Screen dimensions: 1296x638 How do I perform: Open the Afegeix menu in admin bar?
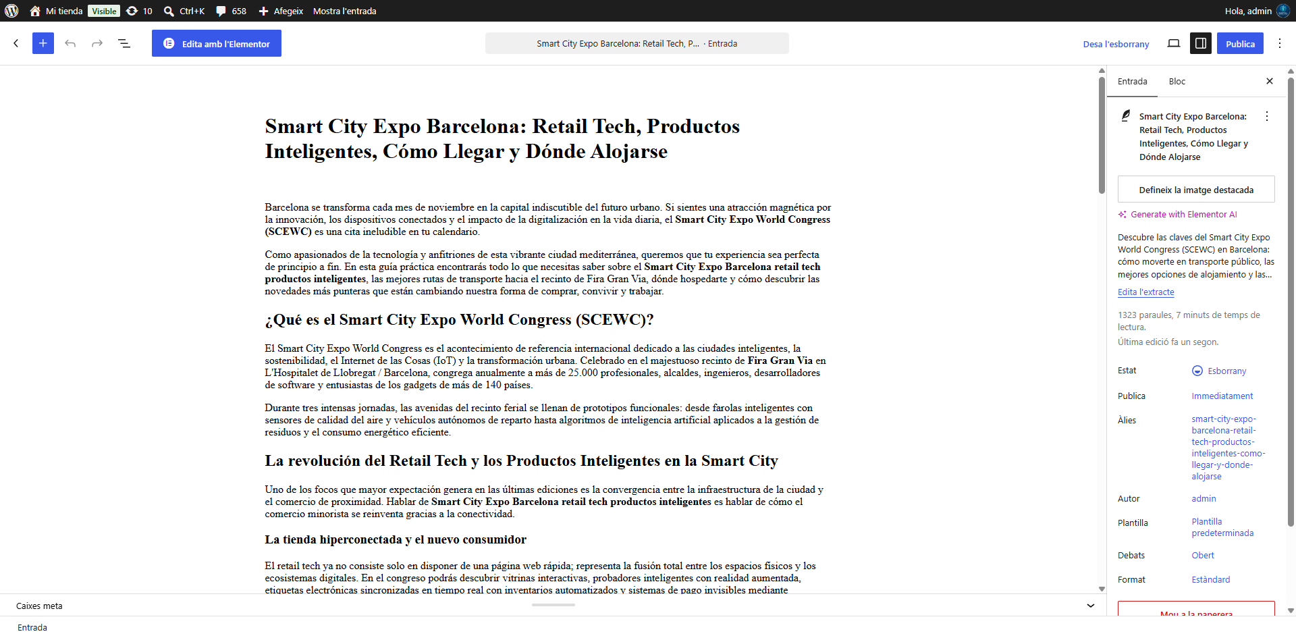click(x=281, y=11)
